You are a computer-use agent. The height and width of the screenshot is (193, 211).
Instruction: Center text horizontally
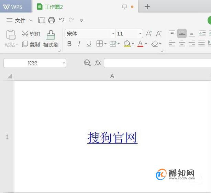[182, 43]
